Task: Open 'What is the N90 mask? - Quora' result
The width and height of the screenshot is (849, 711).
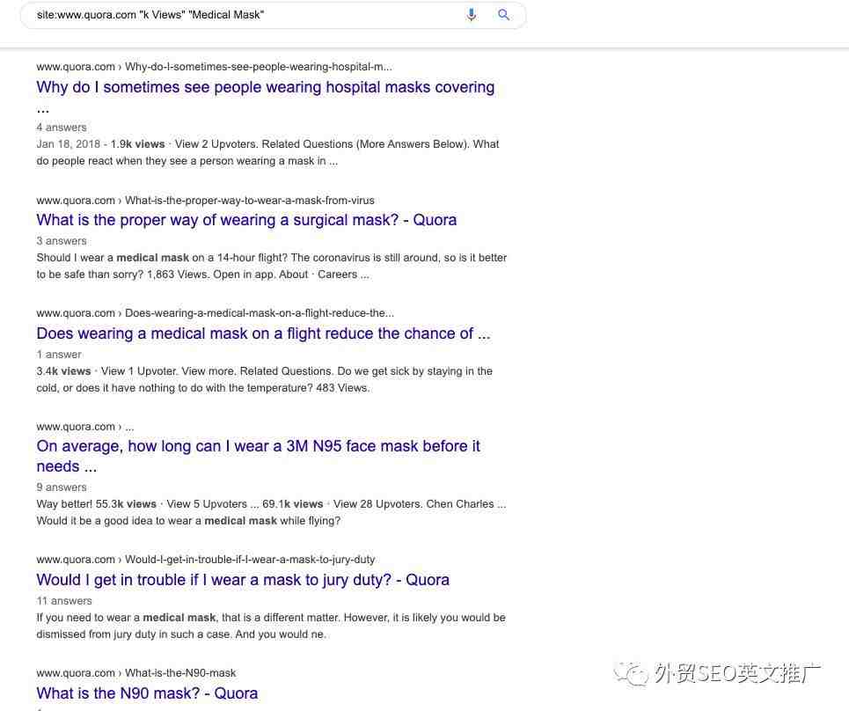Action: click(147, 693)
